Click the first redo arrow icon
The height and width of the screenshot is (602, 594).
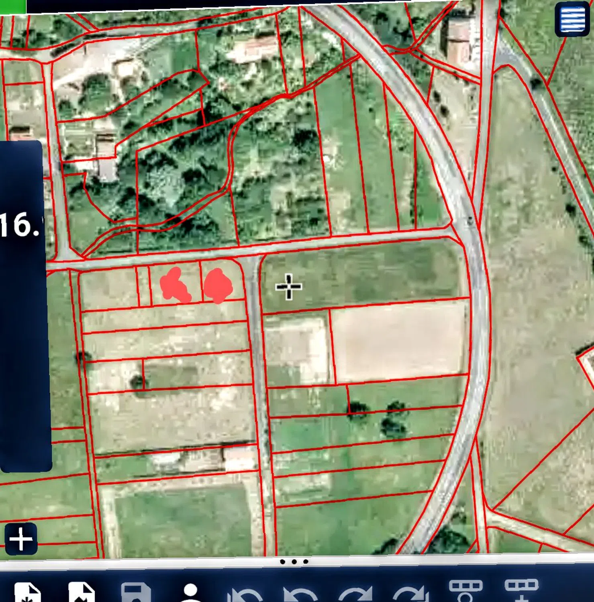pos(355,595)
